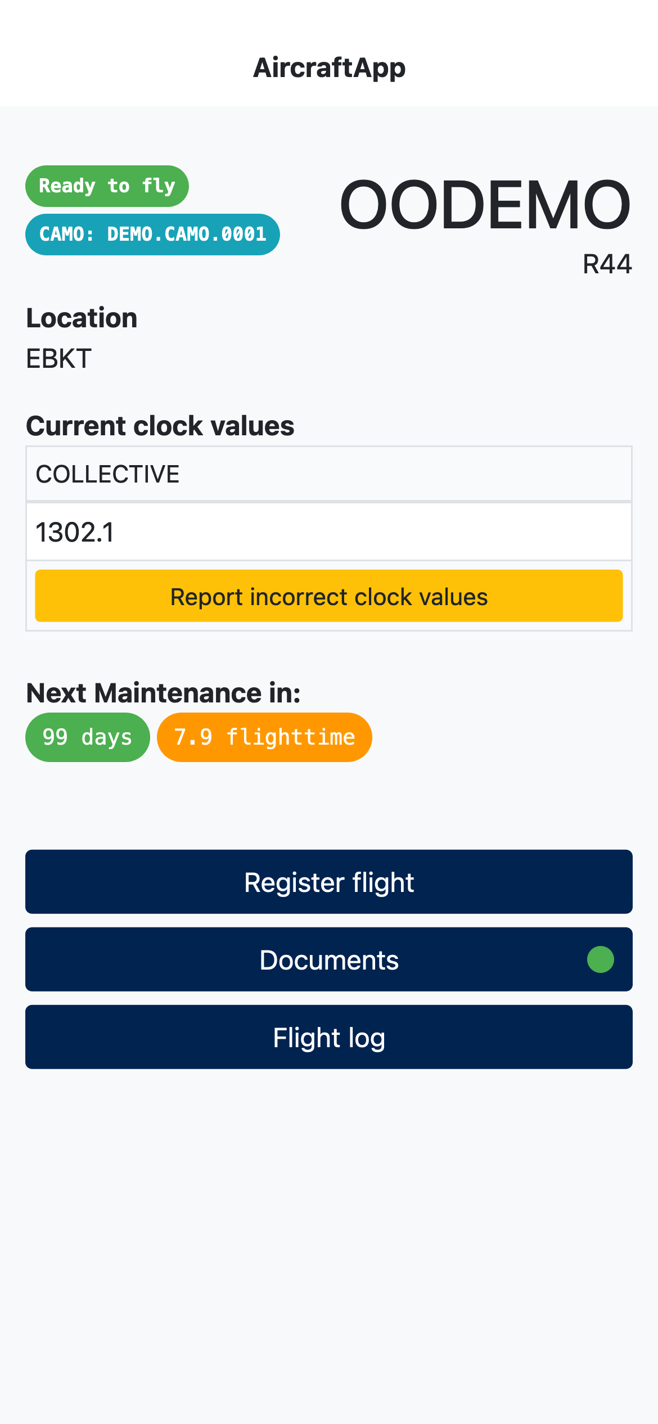Click the AircraftApp header title
This screenshot has width=658, height=1424.
(x=329, y=67)
